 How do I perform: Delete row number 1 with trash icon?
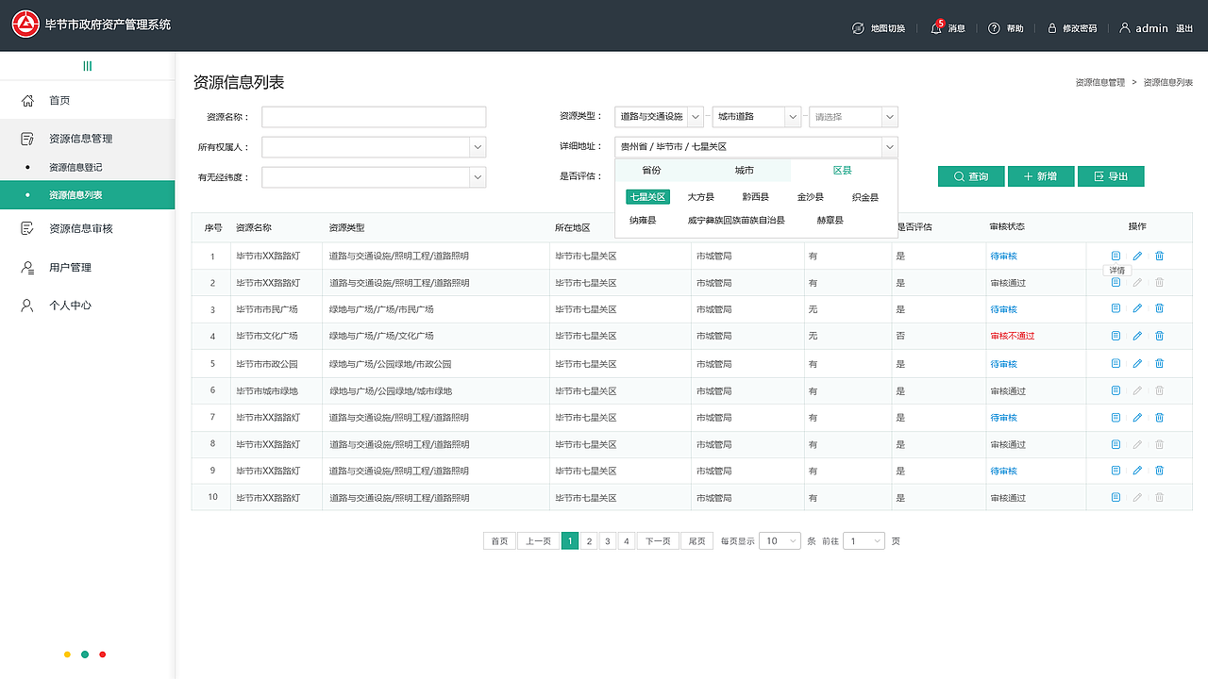click(1160, 256)
